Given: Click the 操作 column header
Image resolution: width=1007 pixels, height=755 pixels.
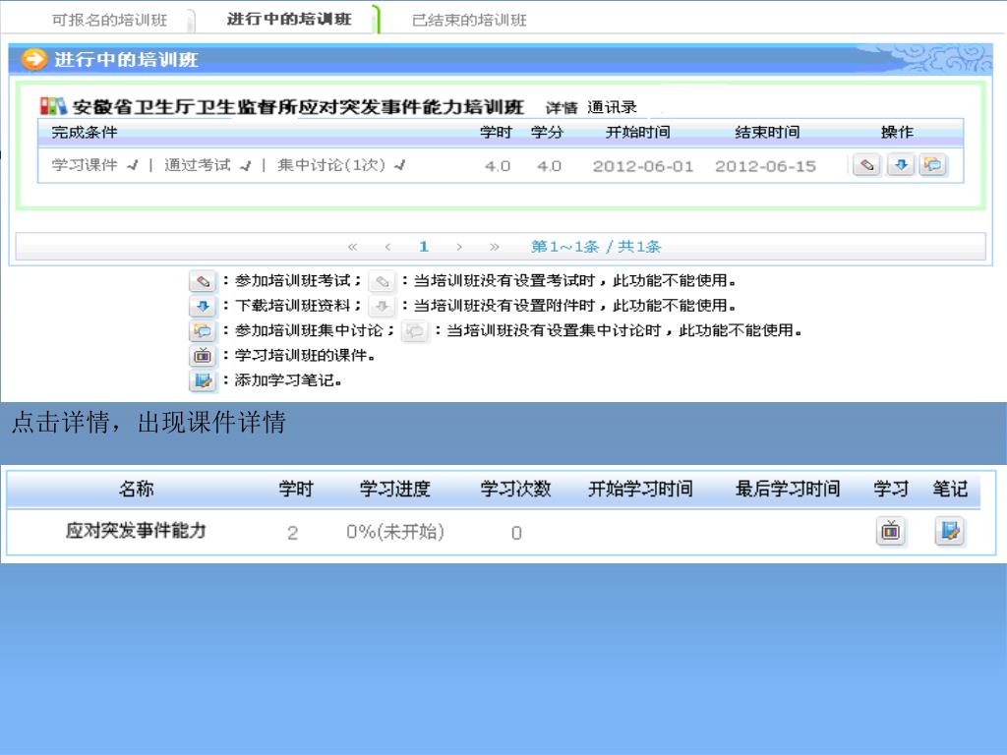Looking at the screenshot, I should [897, 133].
